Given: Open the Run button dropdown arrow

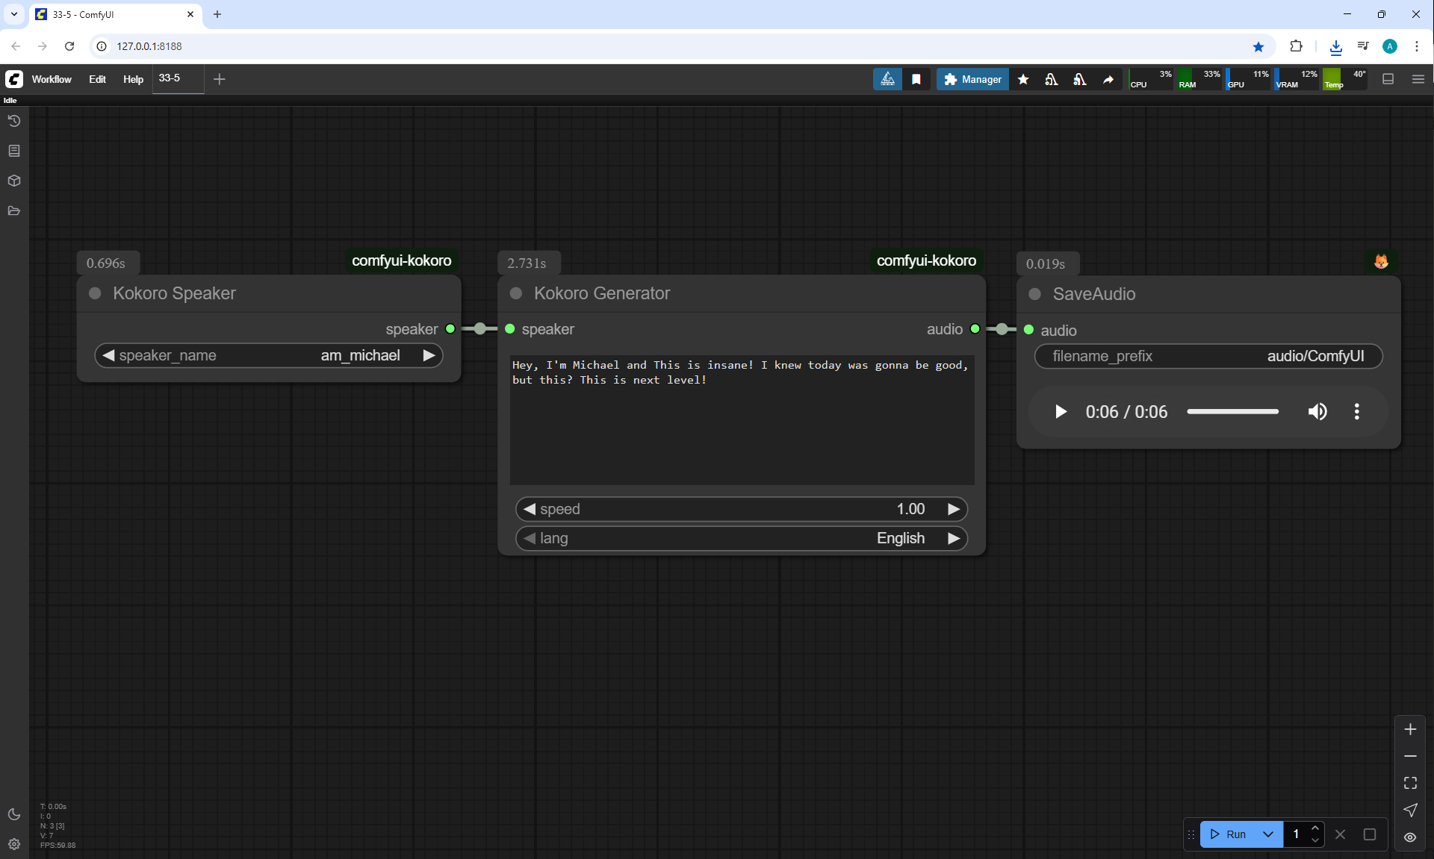Looking at the screenshot, I should [x=1268, y=834].
